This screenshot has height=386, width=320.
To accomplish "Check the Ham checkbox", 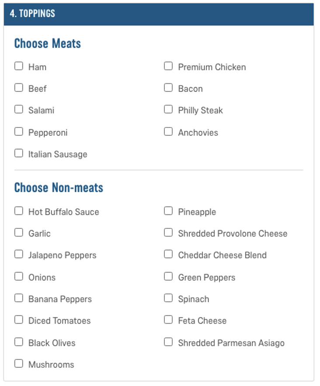I will point(19,66).
